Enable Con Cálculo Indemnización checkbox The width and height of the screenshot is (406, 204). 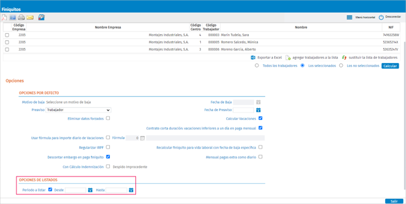[108, 167]
